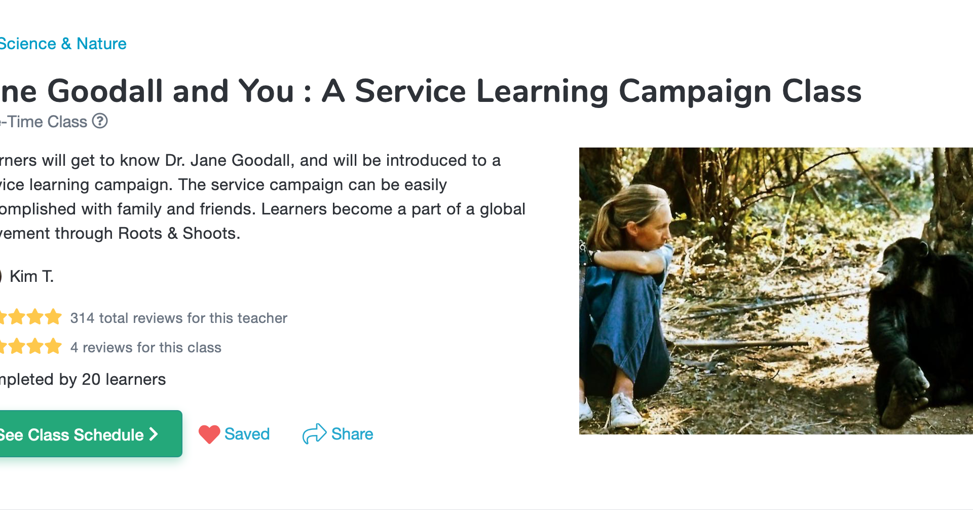Open teacher Kim T.'s profile
Image resolution: width=973 pixels, height=510 pixels.
pos(31,276)
